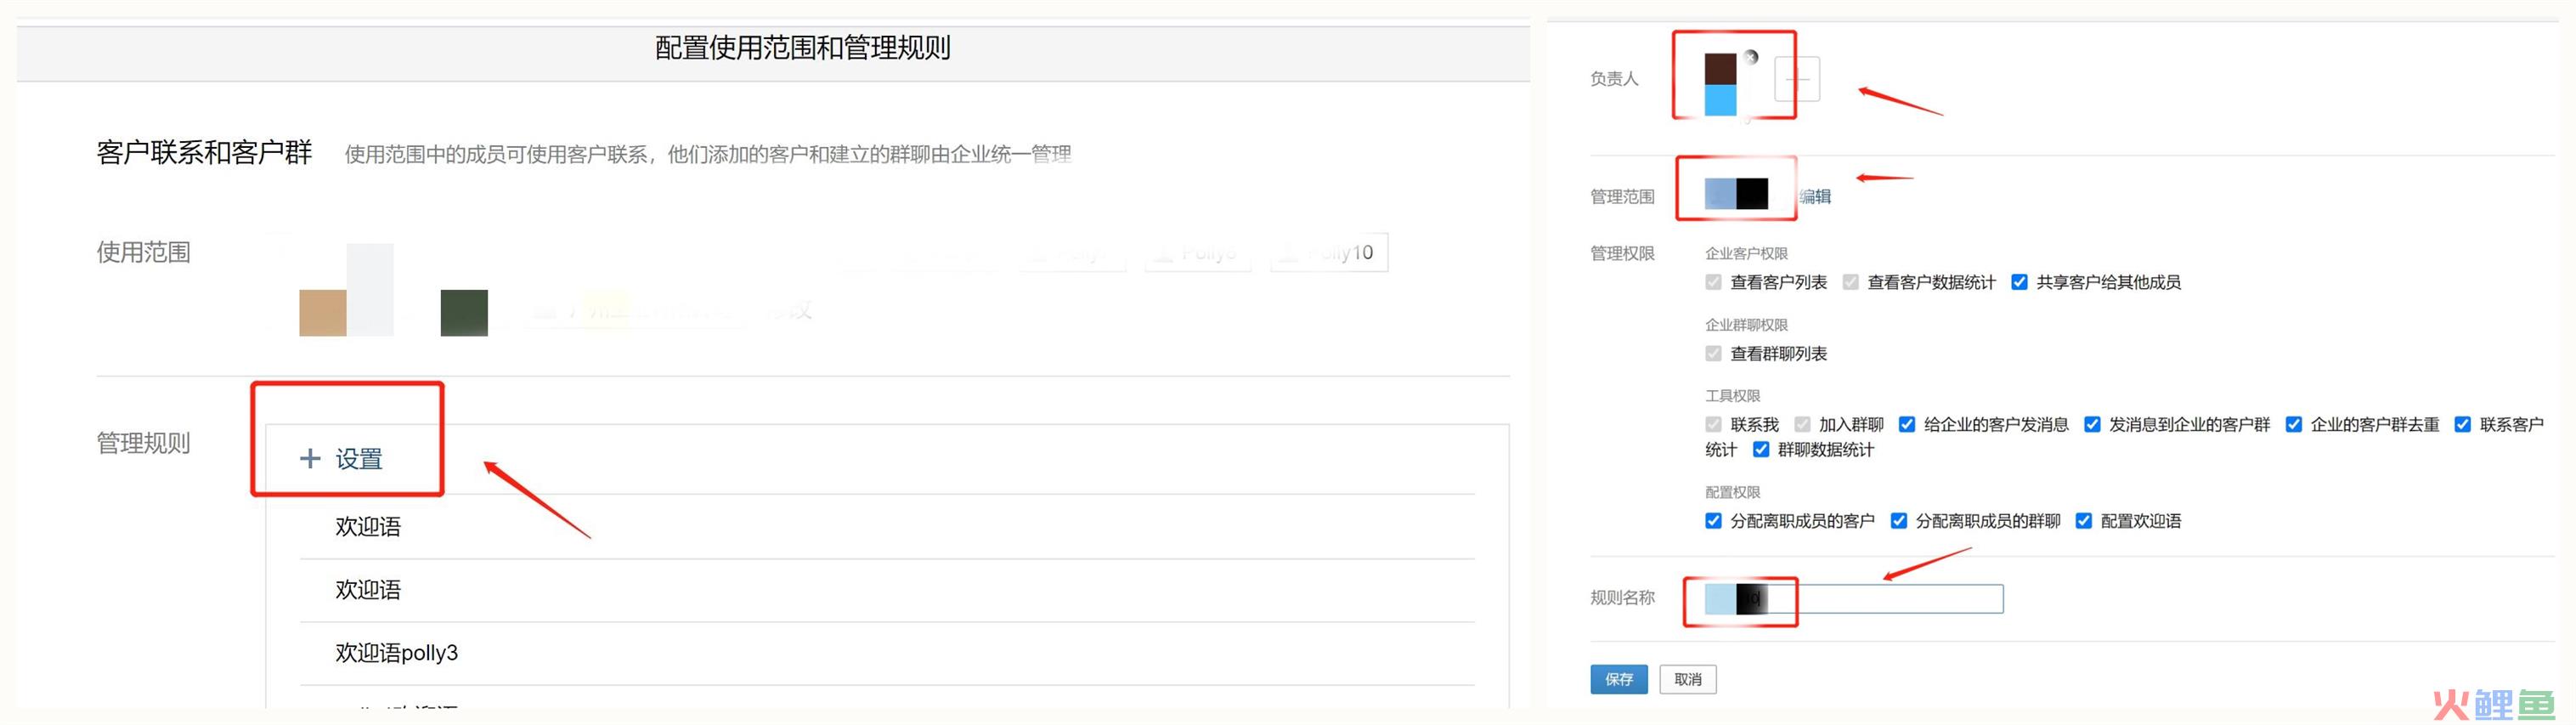Select the 负责人 avatar thumbnail
Image resolution: width=2576 pixels, height=725 pixels.
[1720, 85]
